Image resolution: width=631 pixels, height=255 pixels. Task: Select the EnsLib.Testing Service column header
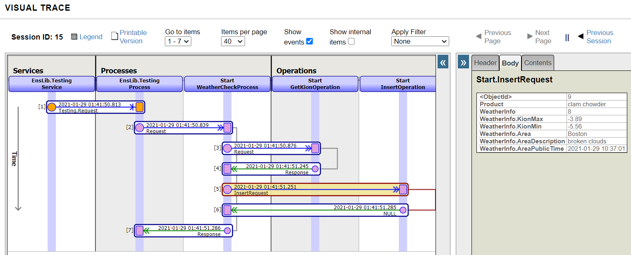point(52,84)
